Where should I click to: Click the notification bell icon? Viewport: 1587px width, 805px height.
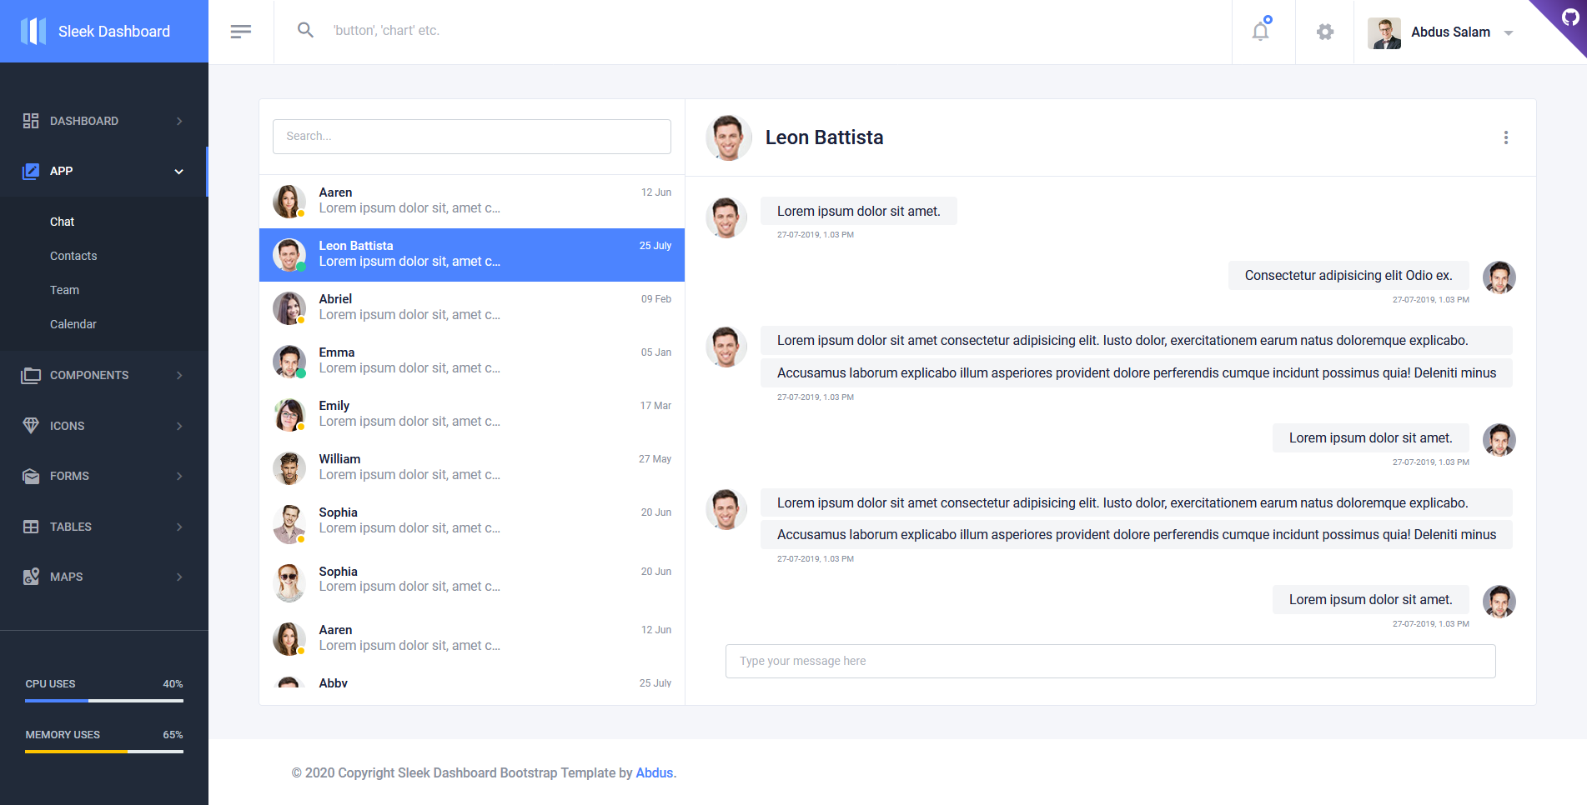pos(1260,32)
